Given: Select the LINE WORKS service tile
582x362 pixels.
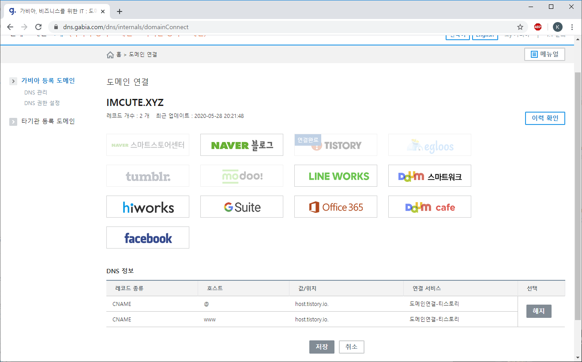Looking at the screenshot, I should [336, 176].
